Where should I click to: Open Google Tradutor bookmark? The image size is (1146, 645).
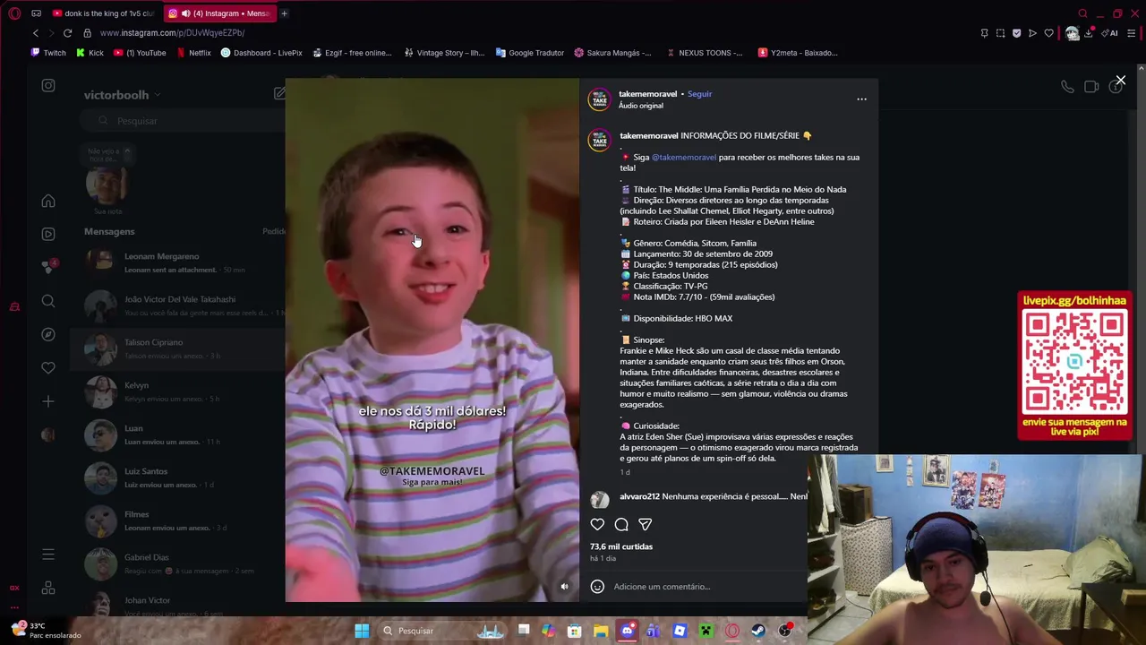530,53
